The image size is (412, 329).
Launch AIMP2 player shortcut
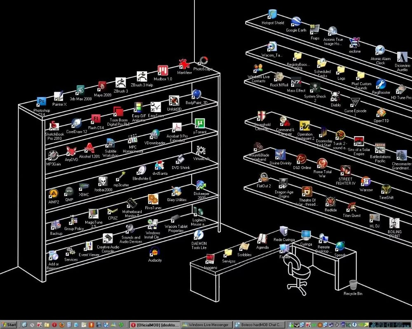click(x=53, y=194)
